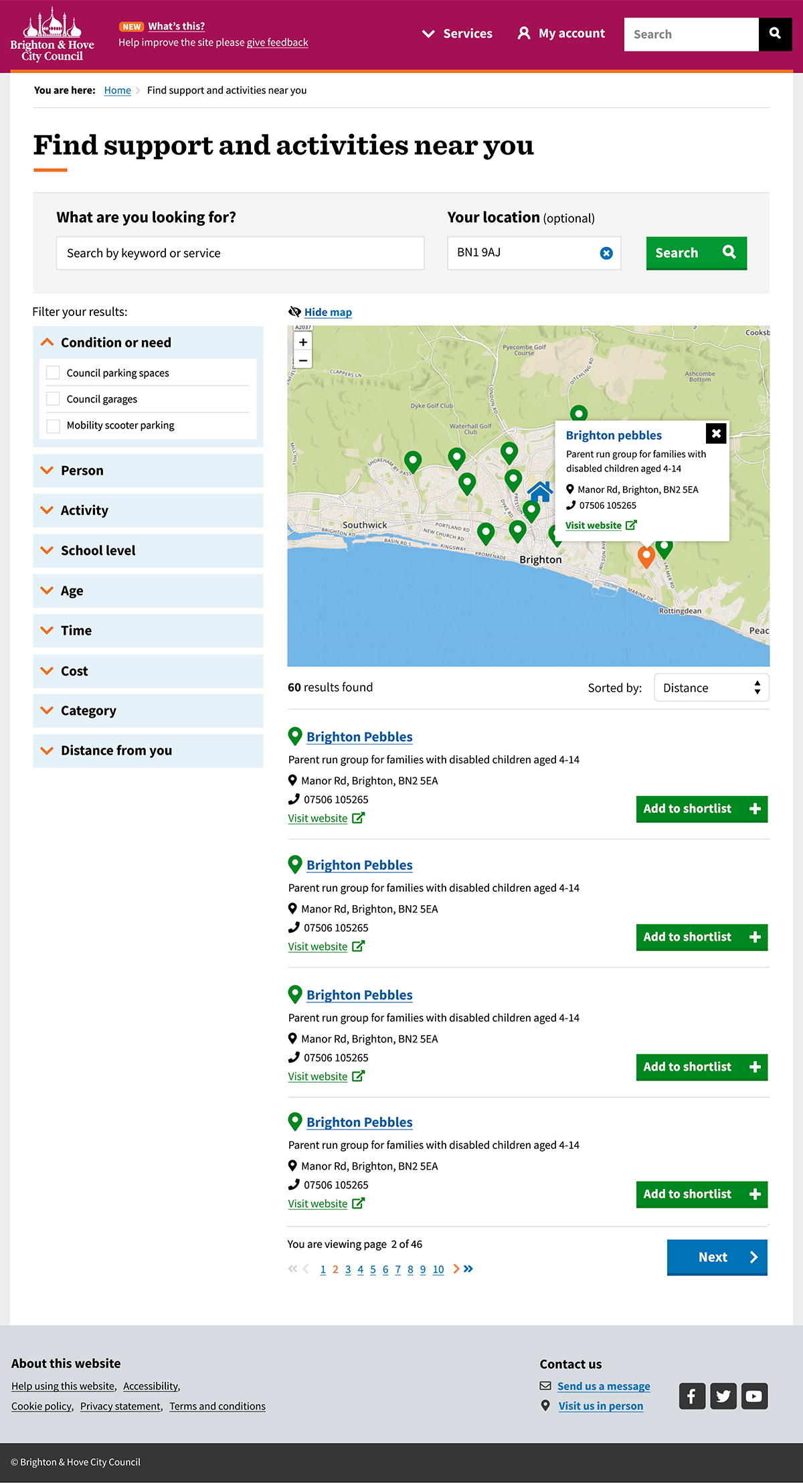Screen dimensions: 803x1483
Task: Hide the map view
Action: [x=327, y=312]
